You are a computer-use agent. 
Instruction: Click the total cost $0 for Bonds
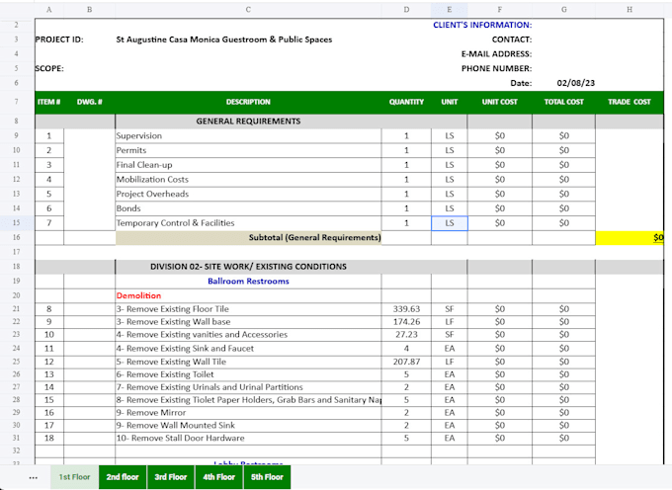pyautogui.click(x=563, y=208)
